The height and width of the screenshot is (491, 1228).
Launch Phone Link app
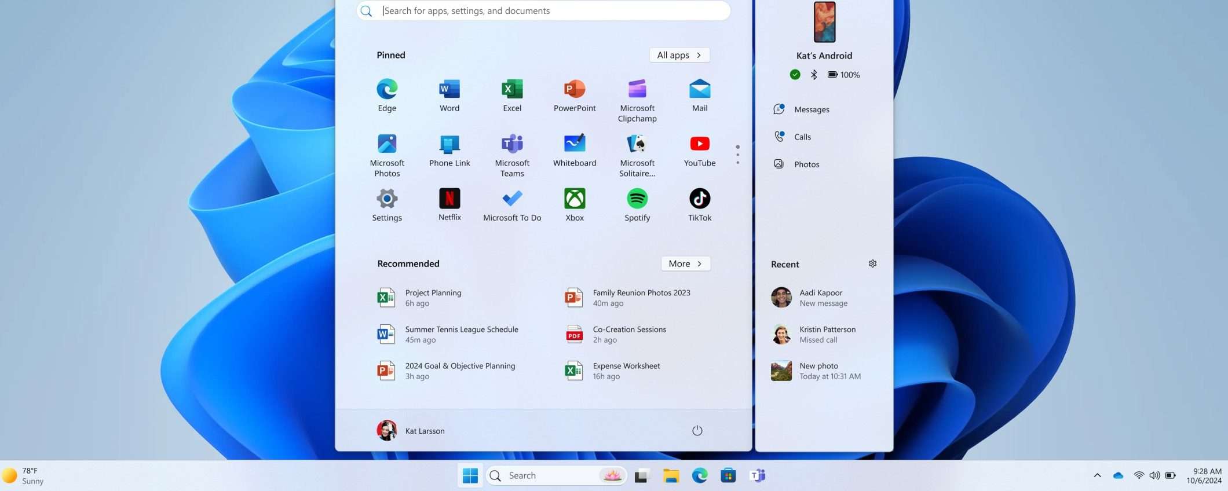449,151
